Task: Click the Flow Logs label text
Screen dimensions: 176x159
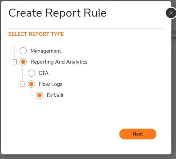Action: click(x=50, y=84)
